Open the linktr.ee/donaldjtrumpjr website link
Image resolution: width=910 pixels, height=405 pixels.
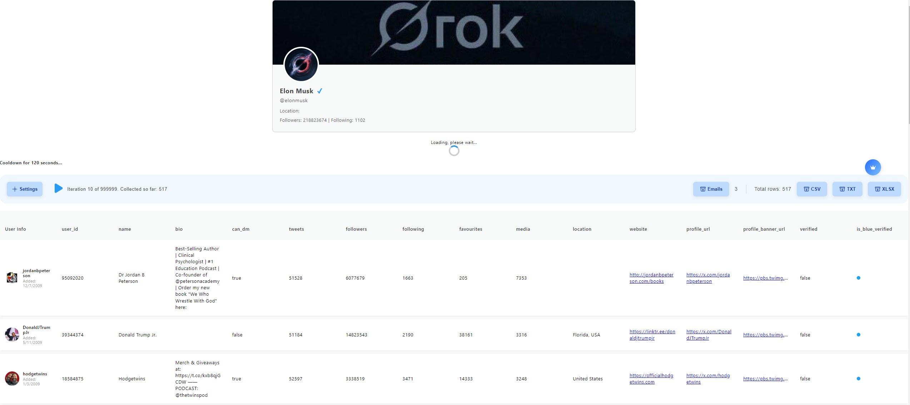(652, 335)
